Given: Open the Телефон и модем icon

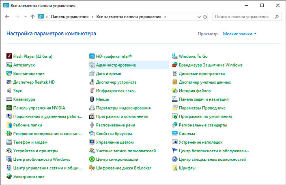Looking at the screenshot, I should coord(9,142).
